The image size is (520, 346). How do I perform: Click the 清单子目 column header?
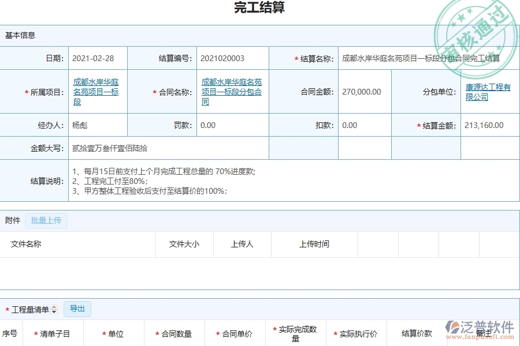[53, 333]
